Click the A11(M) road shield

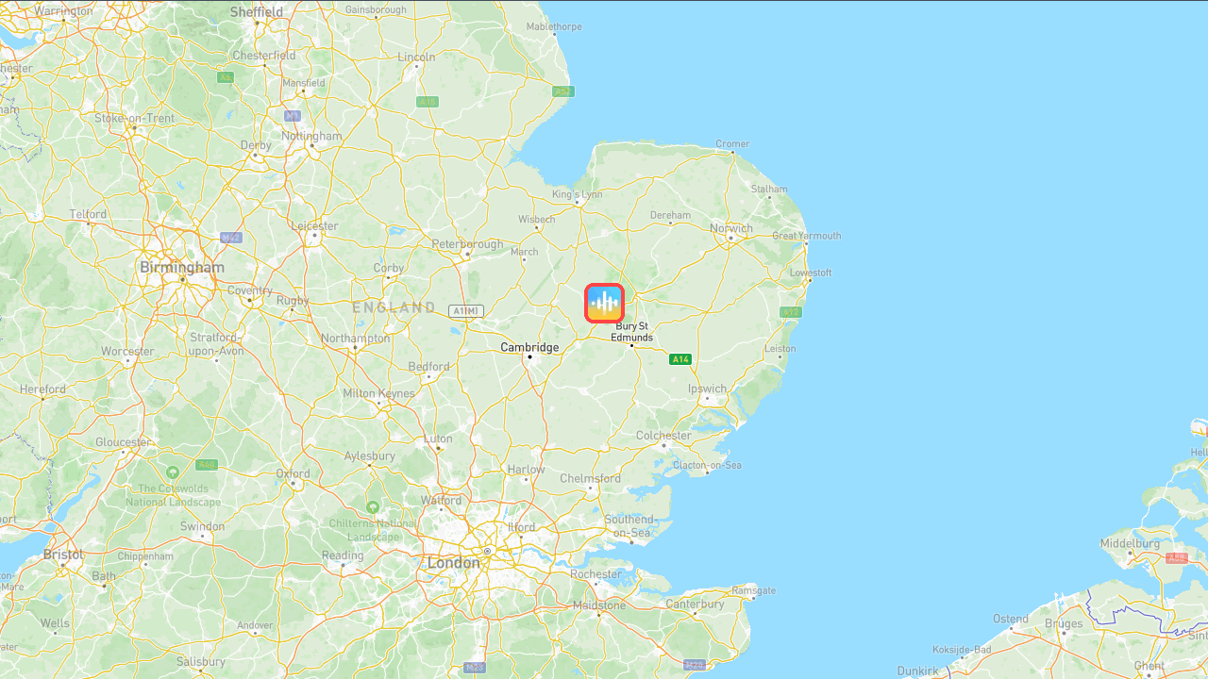[x=466, y=310]
